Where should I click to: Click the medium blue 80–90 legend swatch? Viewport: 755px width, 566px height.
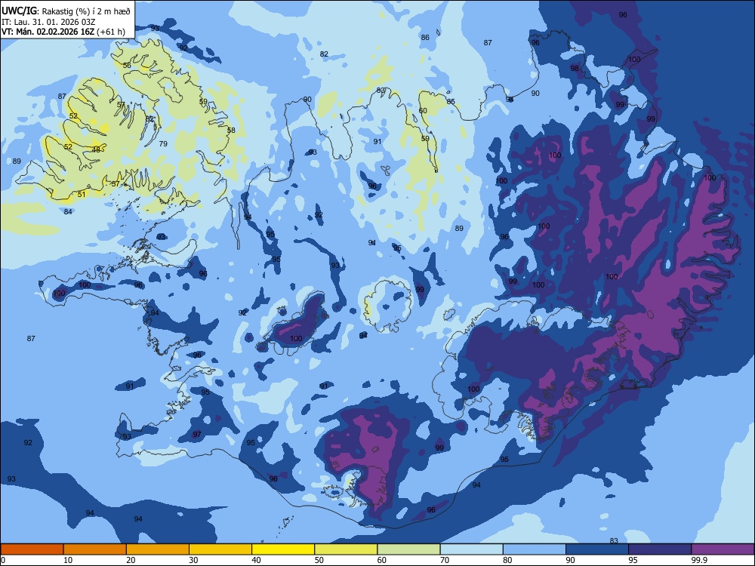[535, 549]
